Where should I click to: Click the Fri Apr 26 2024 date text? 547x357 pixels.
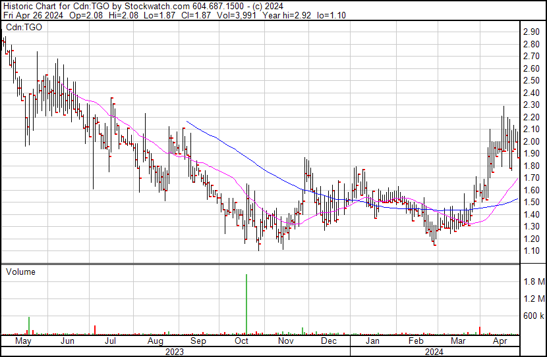[x=33, y=15]
